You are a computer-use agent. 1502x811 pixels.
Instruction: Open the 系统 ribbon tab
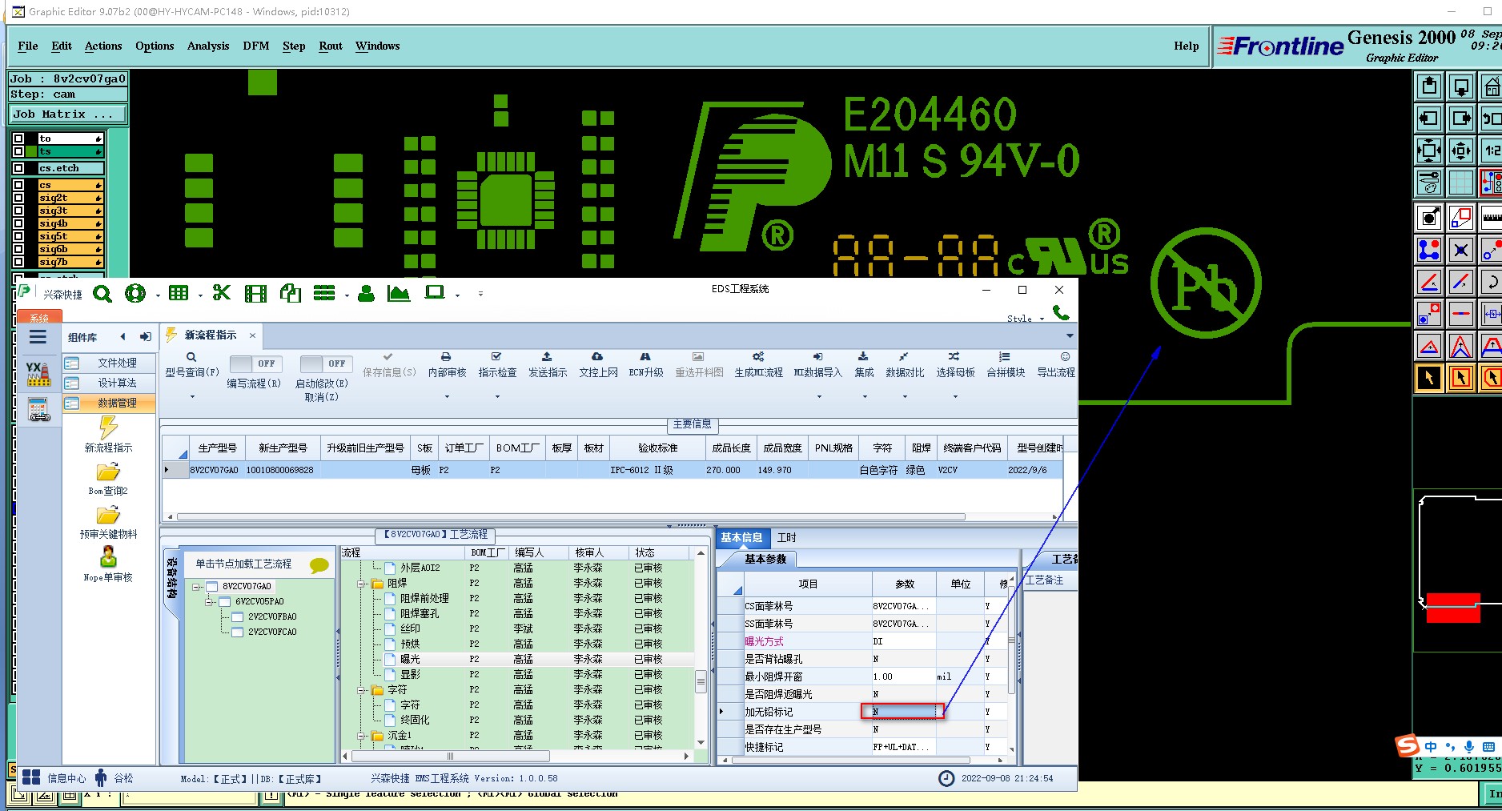pyautogui.click(x=39, y=317)
